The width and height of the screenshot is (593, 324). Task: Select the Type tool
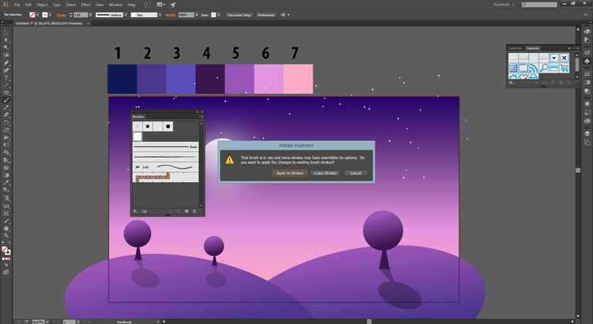pos(6,78)
